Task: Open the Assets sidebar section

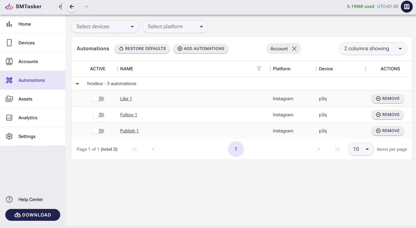Action: pos(25,99)
